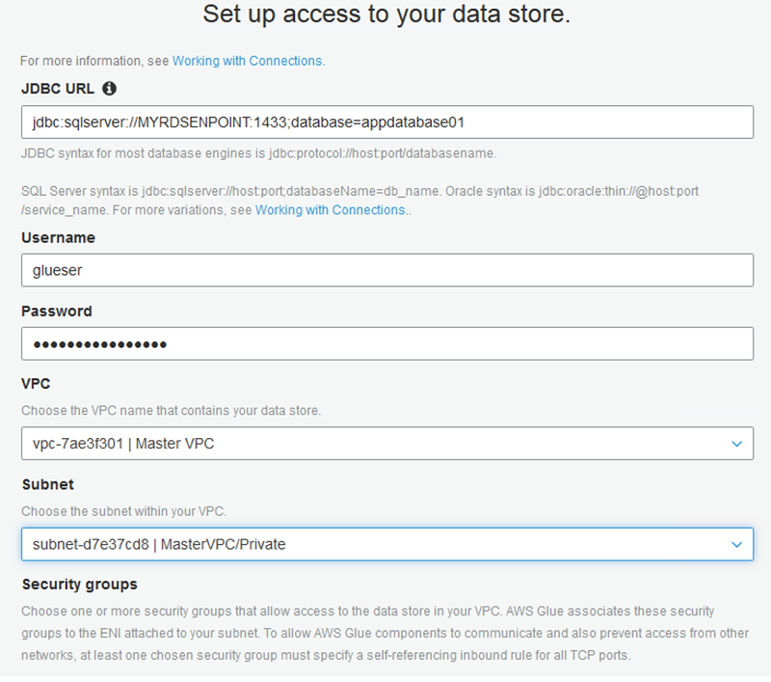
Task: Open the VPC dropdown showing vpc-7ae3f301
Action: pos(387,444)
